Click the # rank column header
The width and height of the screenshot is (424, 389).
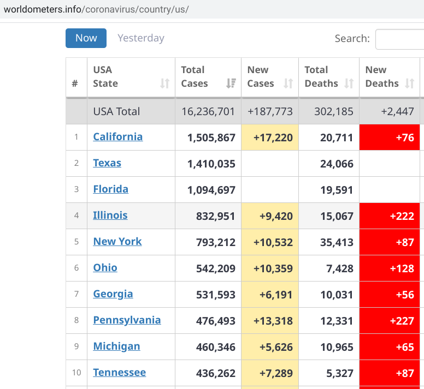[75, 83]
